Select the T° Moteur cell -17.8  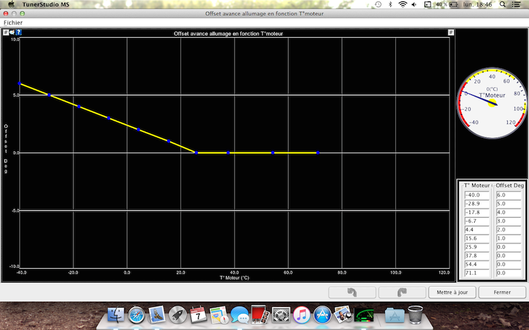pos(477,213)
